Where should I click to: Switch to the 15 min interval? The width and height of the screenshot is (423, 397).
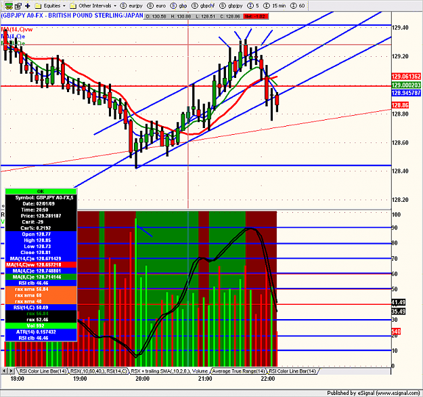274,5
